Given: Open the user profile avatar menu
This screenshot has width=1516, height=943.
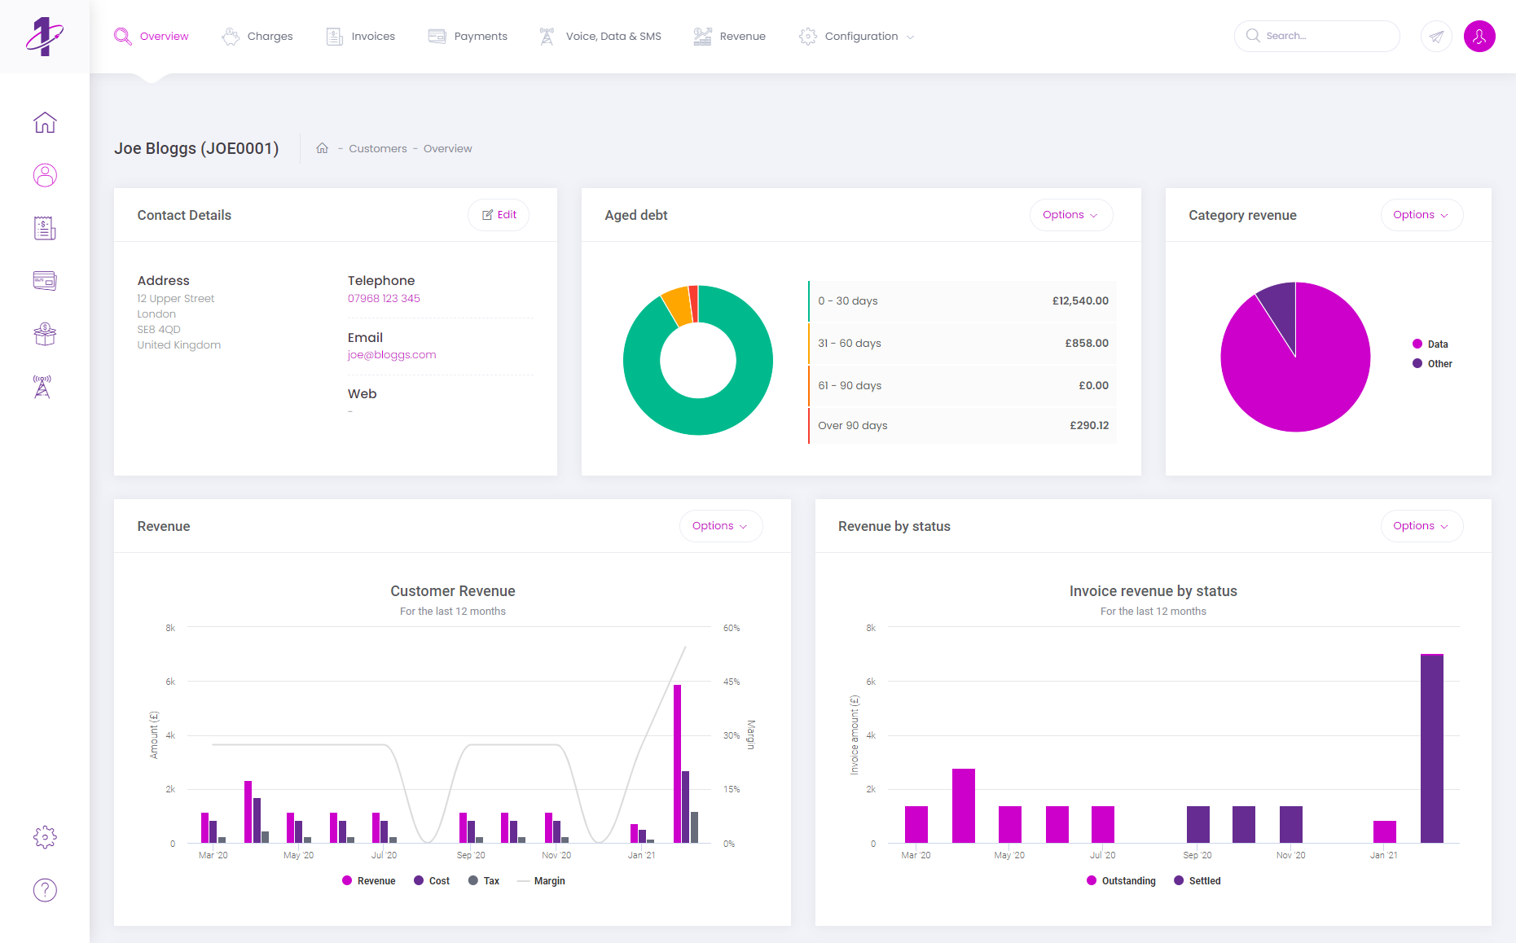Looking at the screenshot, I should click(x=1479, y=37).
